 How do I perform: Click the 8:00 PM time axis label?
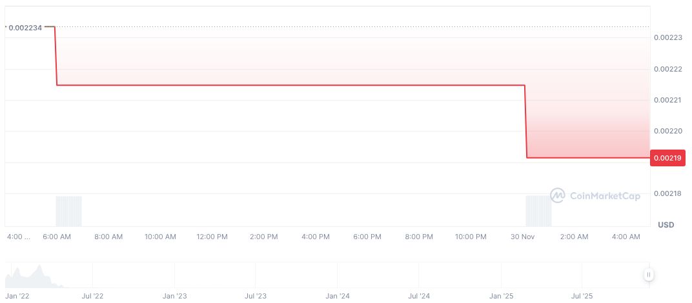pos(419,237)
